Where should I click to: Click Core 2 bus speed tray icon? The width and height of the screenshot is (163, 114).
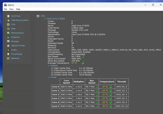[x=97, y=94]
